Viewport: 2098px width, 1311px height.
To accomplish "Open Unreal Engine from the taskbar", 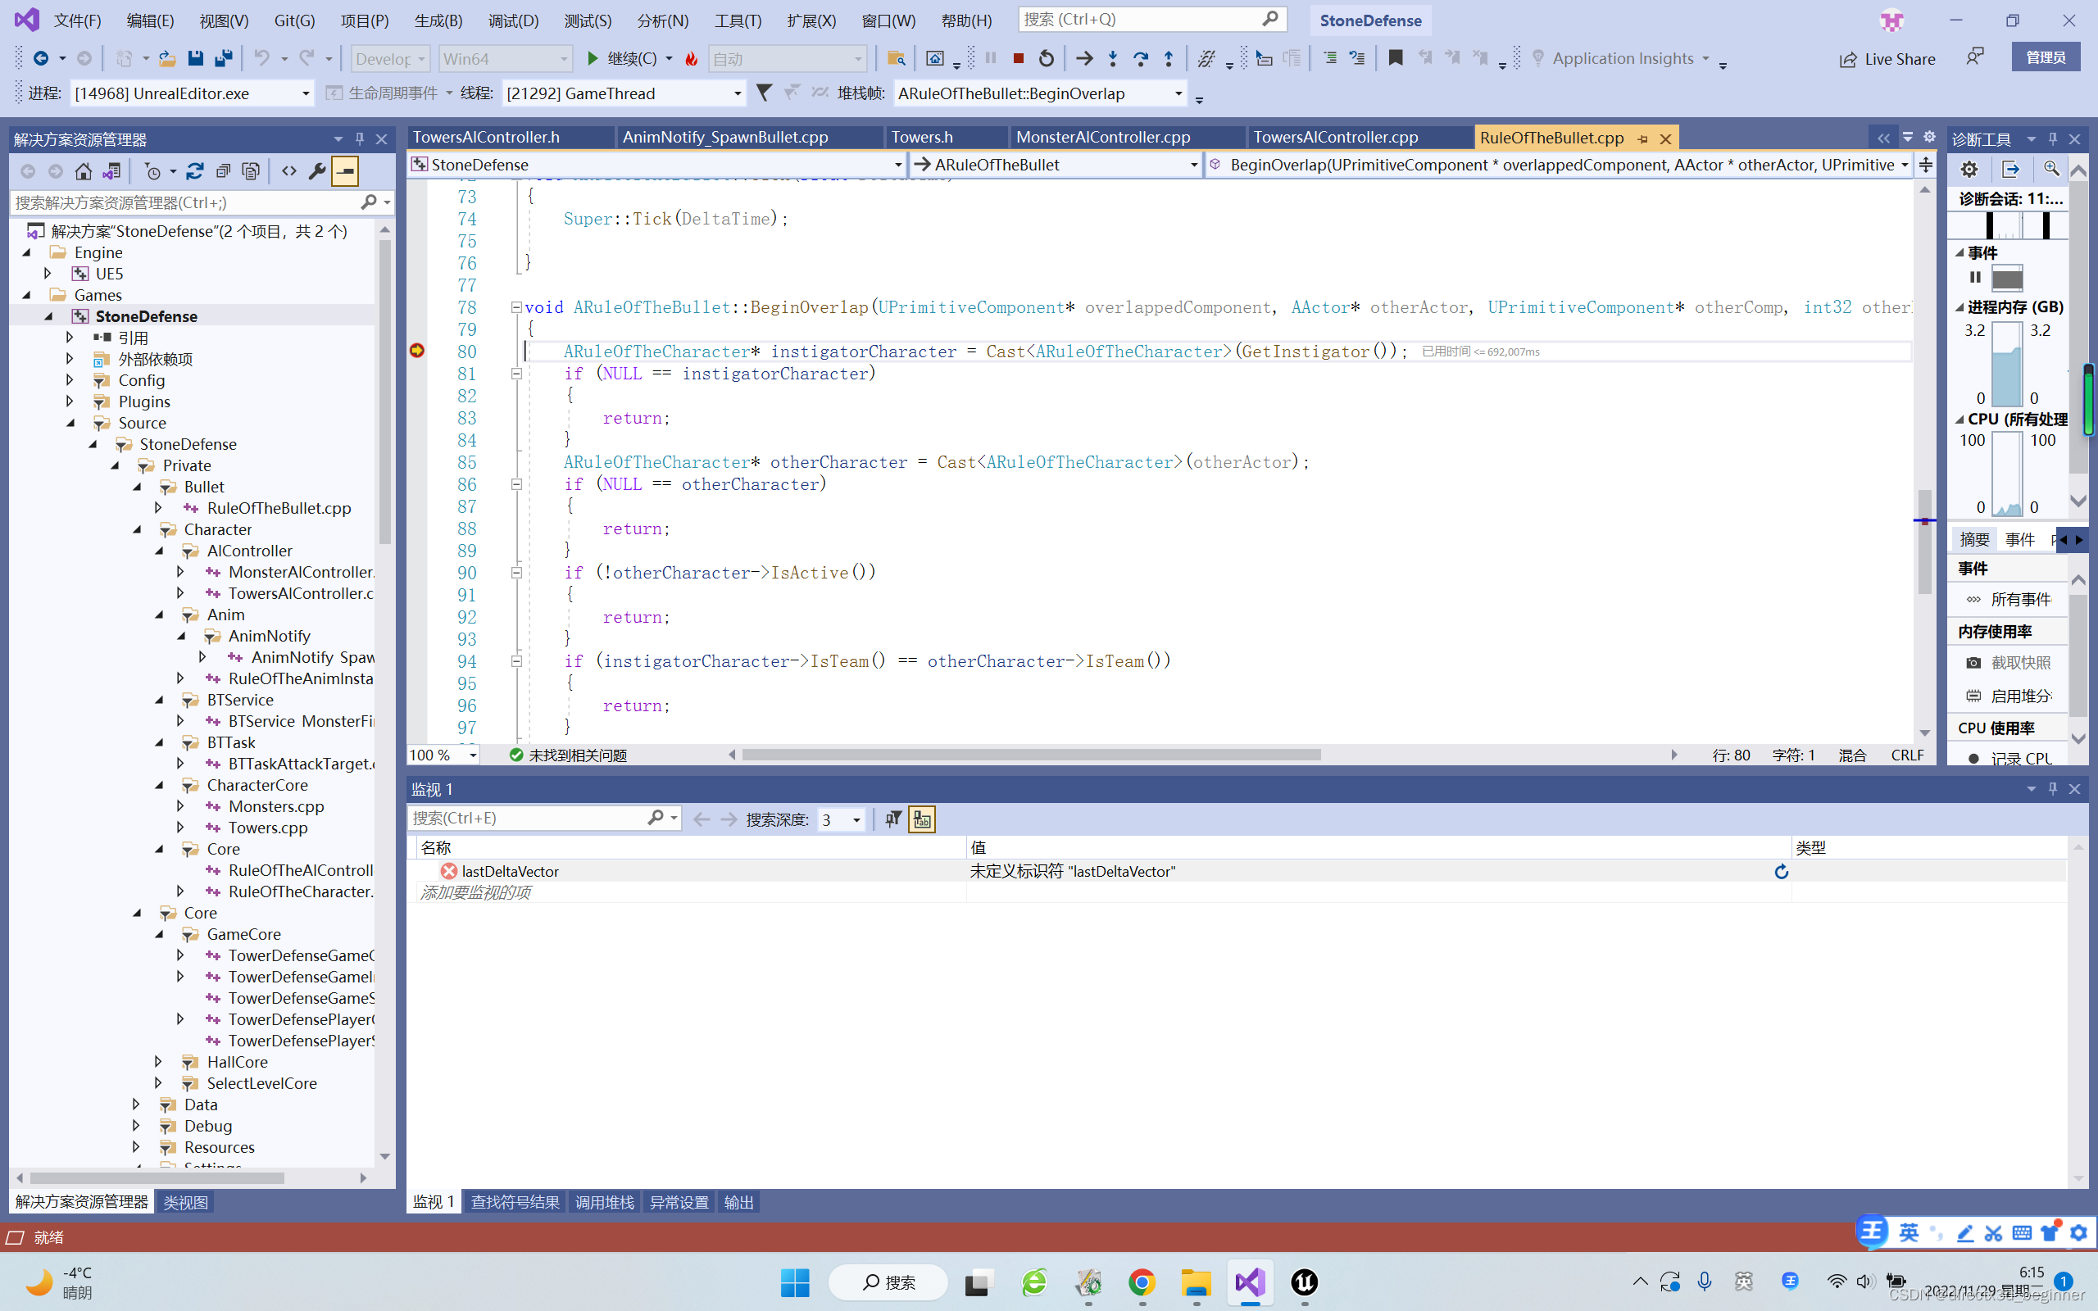I will coord(1304,1282).
